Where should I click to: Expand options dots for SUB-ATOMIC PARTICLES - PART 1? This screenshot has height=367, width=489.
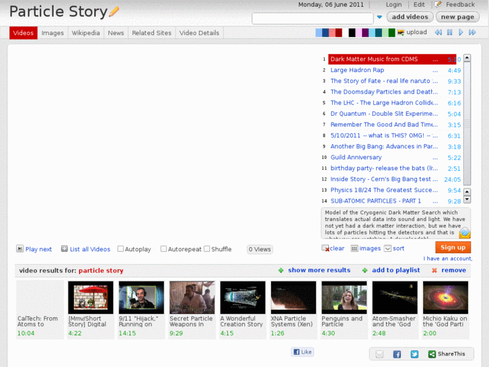tap(435, 202)
